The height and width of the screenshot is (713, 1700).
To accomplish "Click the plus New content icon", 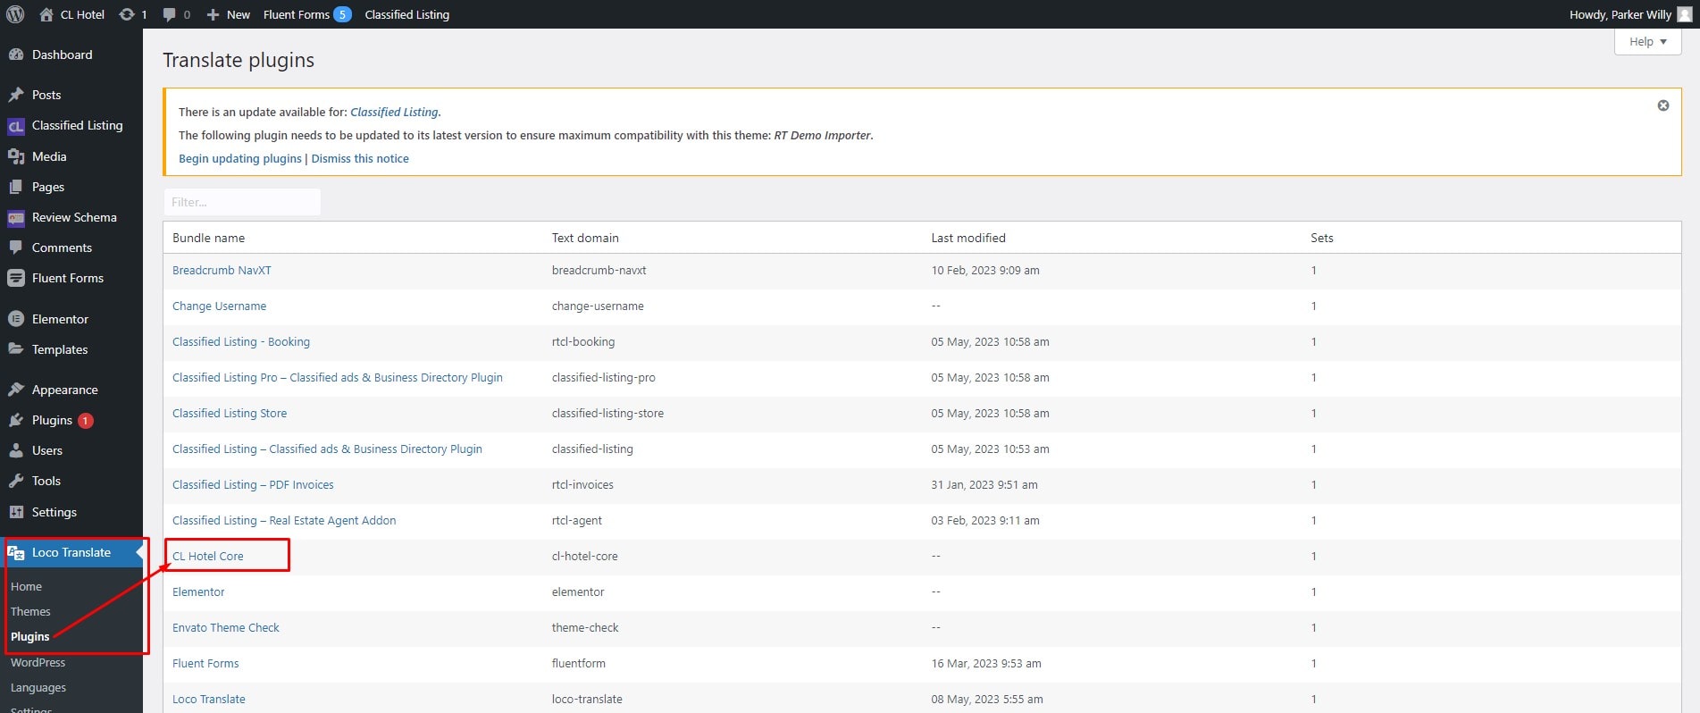I will (x=213, y=14).
